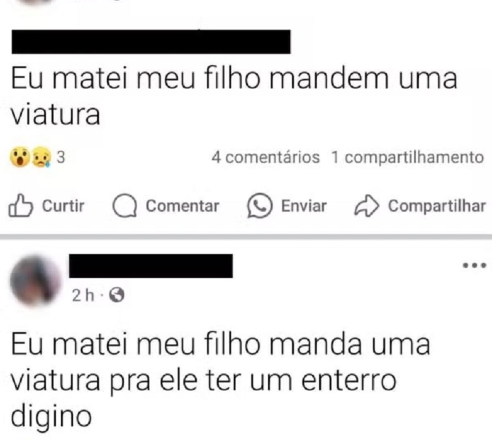Open the 1 compartilhamento link

tap(407, 157)
